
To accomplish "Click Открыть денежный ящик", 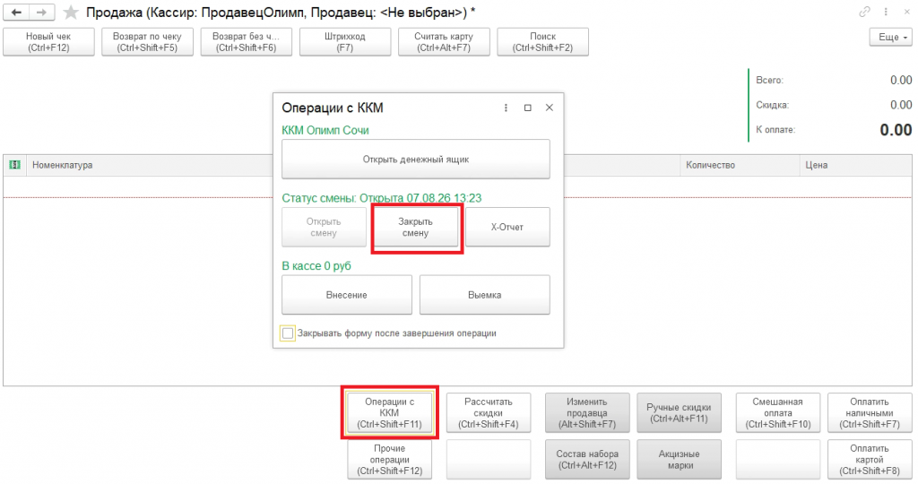I will tap(416, 160).
